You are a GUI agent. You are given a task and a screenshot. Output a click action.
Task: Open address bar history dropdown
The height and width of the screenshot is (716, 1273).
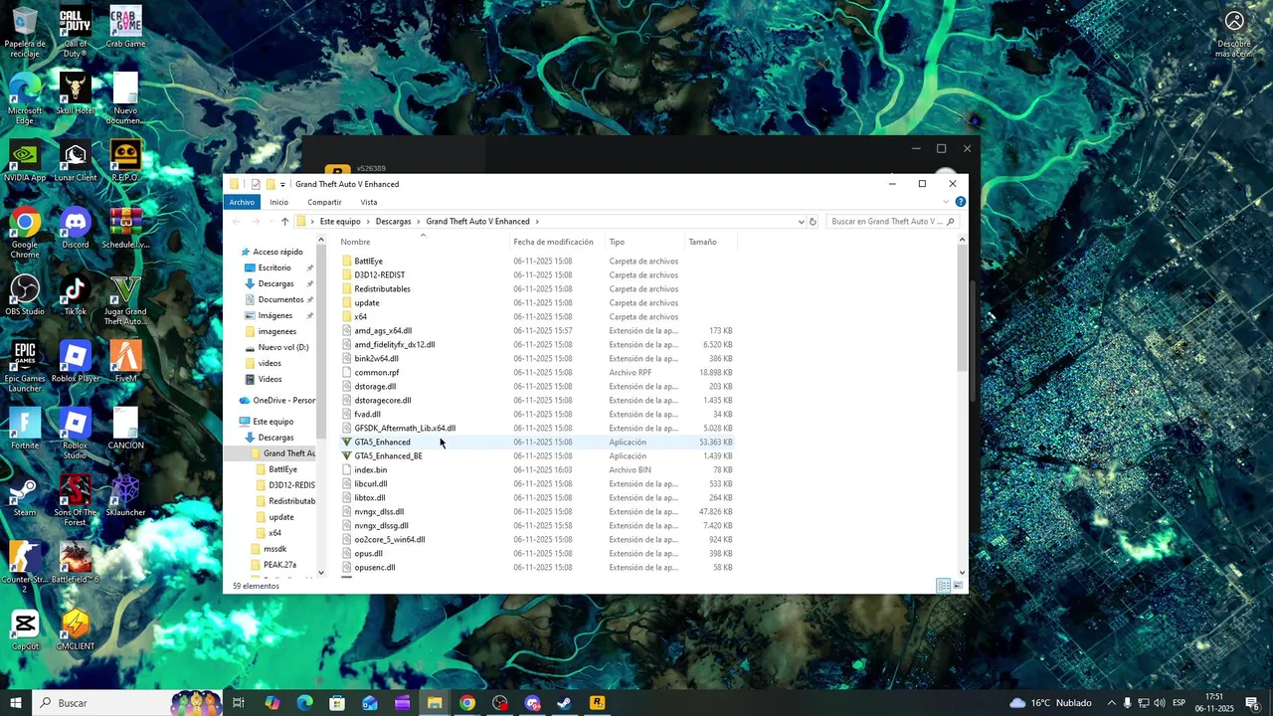[x=801, y=222]
